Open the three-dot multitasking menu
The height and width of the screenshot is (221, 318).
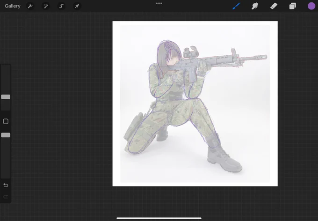pyautogui.click(x=159, y=3)
